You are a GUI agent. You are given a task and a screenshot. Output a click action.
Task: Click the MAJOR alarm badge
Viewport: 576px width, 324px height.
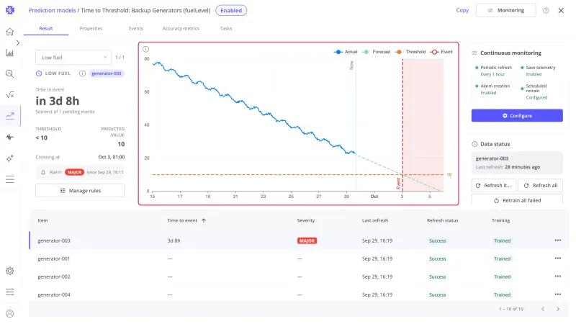(75, 172)
